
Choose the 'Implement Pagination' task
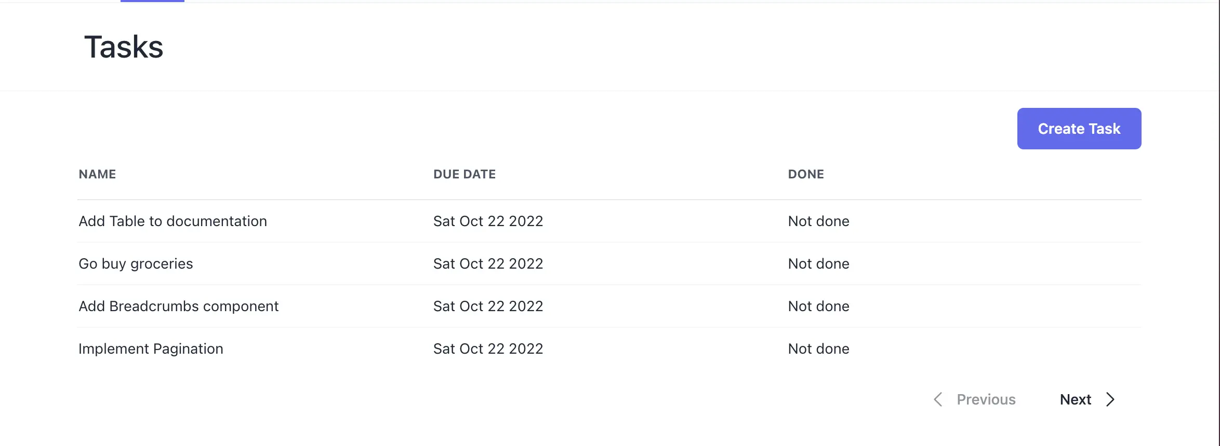(x=151, y=349)
